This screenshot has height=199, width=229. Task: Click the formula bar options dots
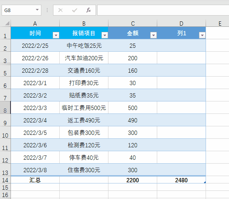pos(47,10)
